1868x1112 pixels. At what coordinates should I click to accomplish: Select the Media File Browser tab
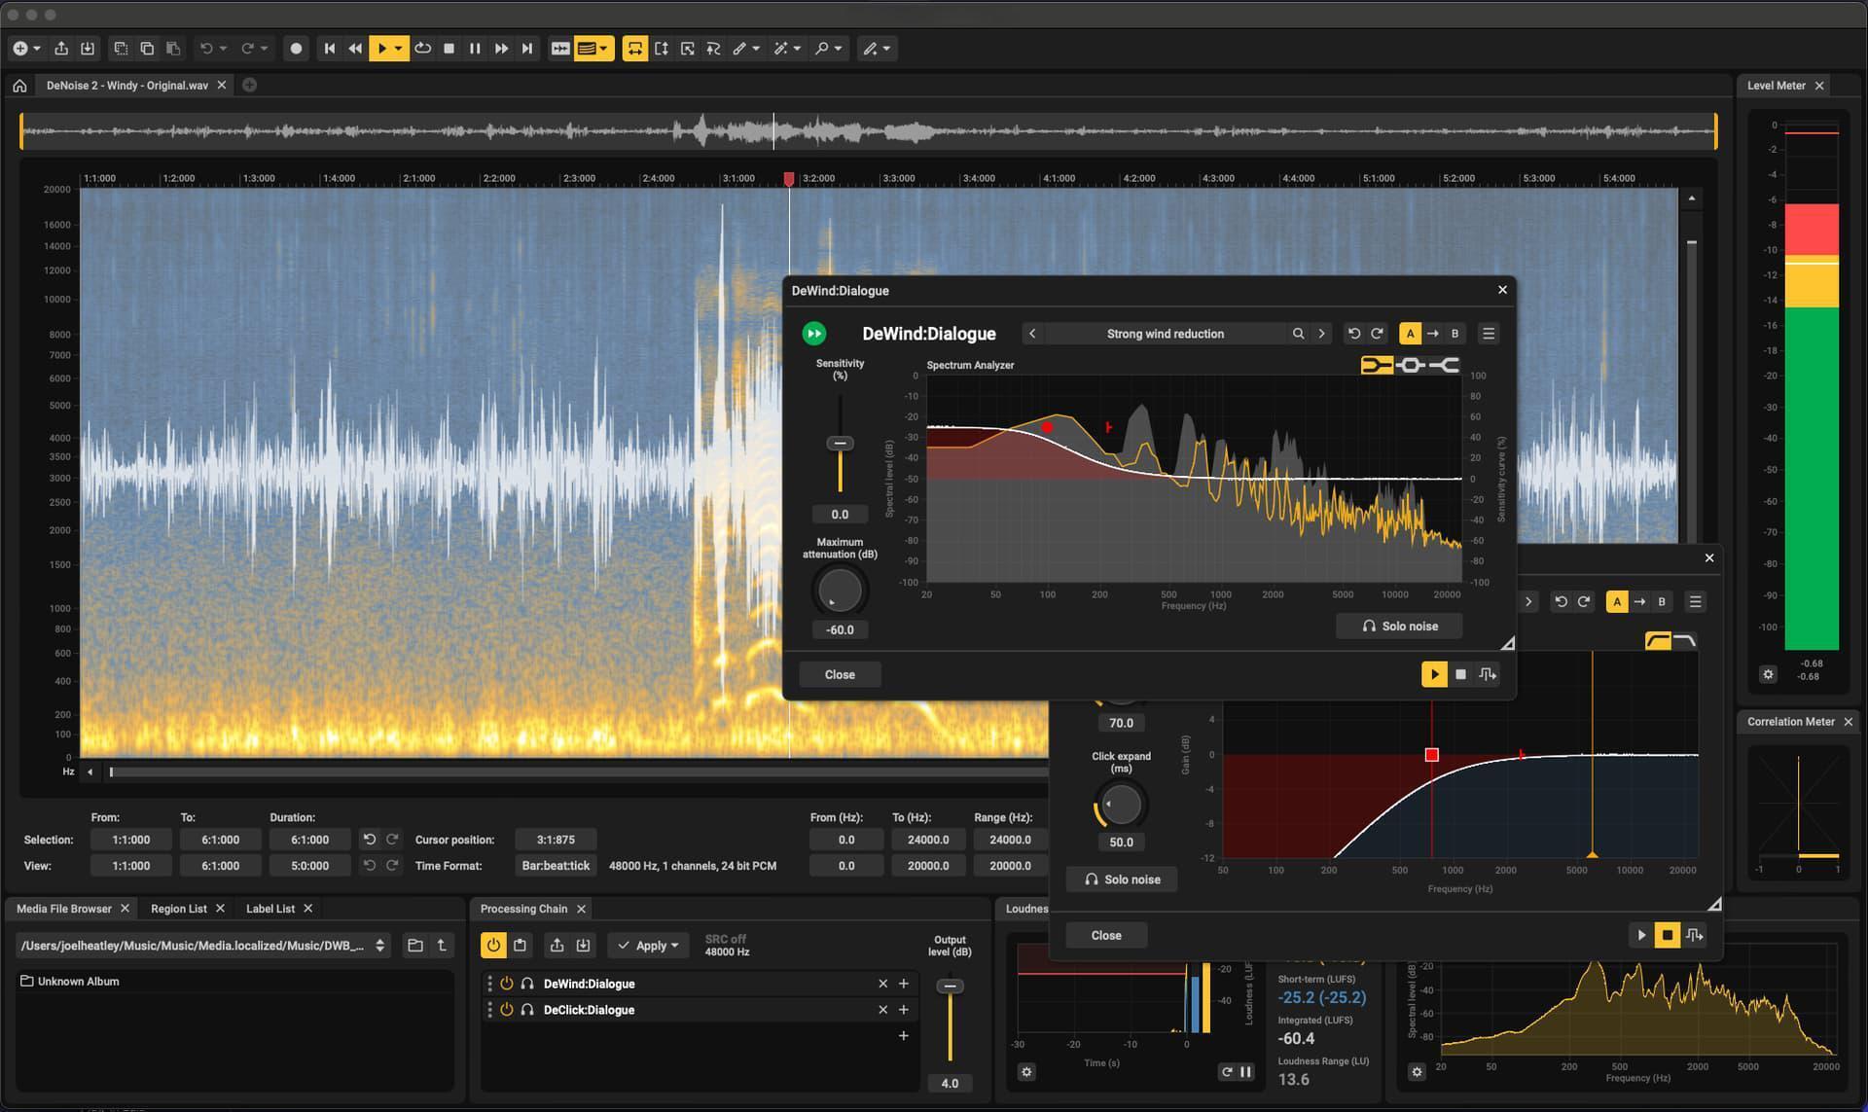pyautogui.click(x=64, y=909)
